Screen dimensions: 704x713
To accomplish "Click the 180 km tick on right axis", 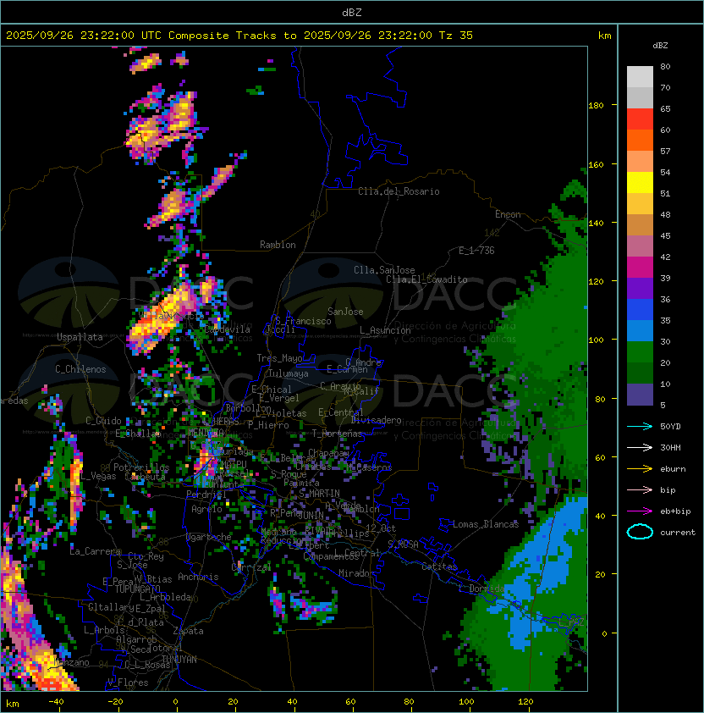I will click(x=597, y=106).
